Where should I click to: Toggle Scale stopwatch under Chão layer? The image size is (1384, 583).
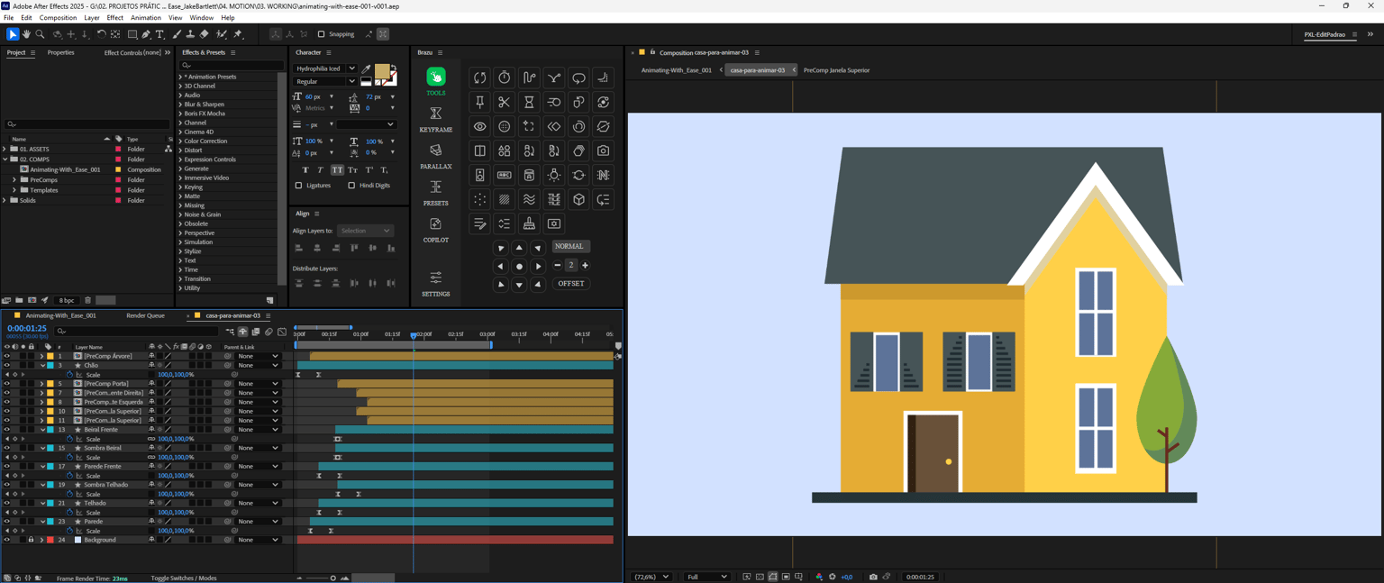point(69,374)
